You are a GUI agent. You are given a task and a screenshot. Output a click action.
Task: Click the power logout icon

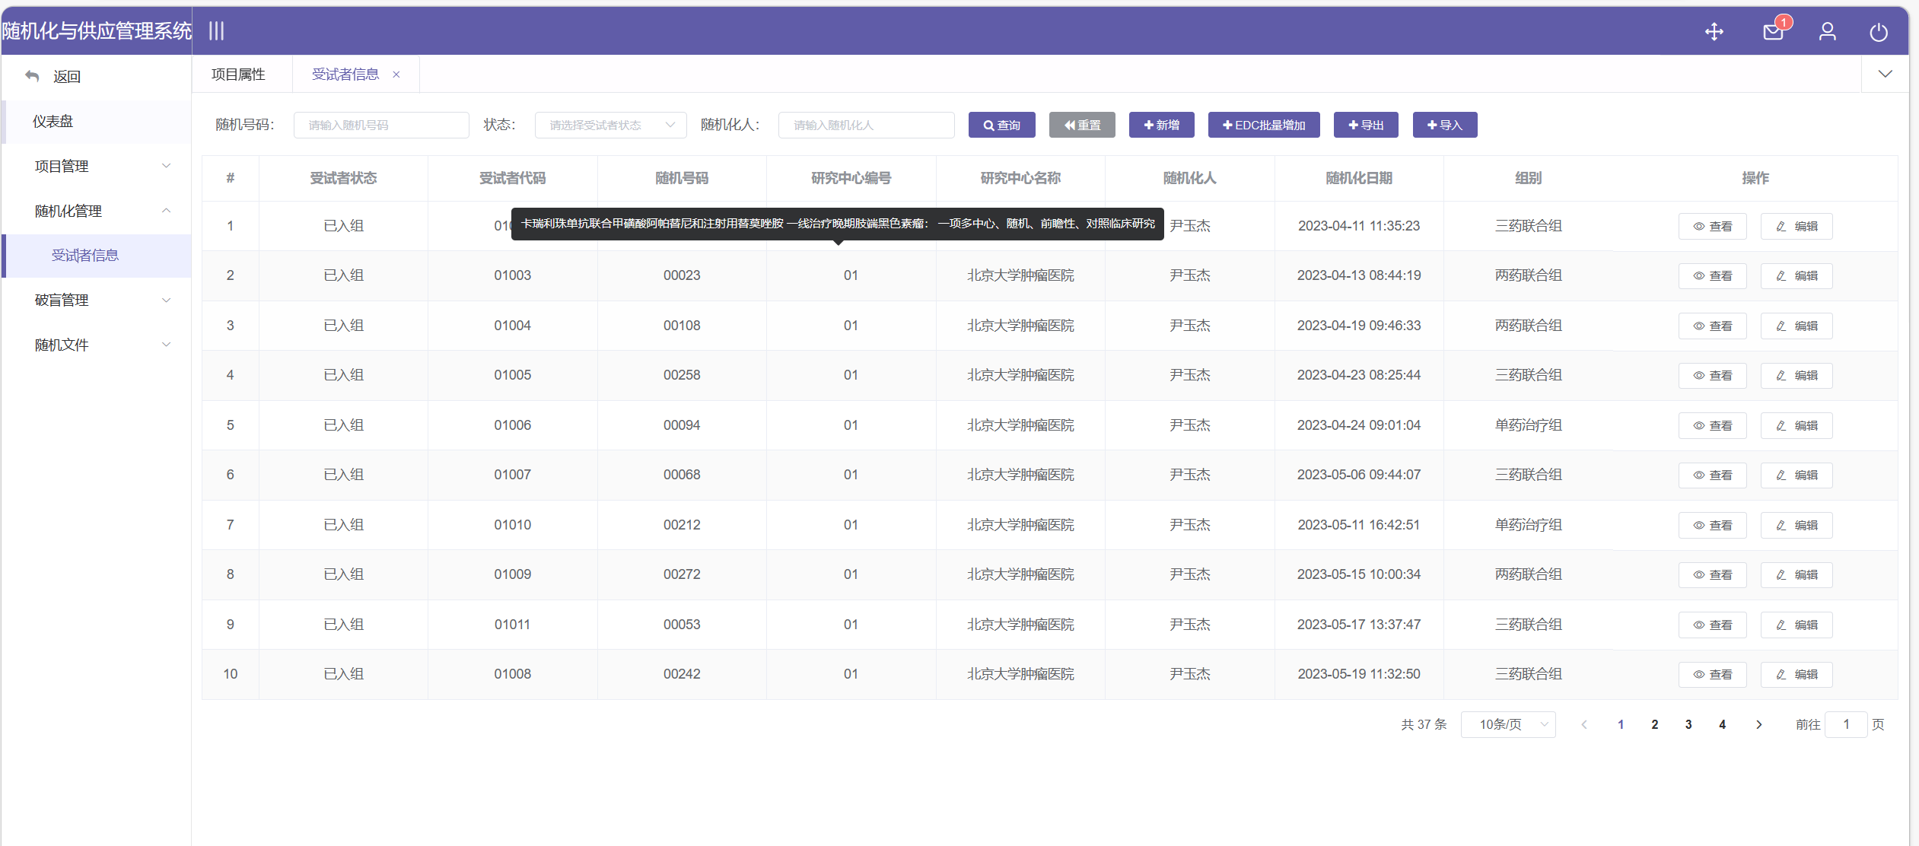point(1879,31)
